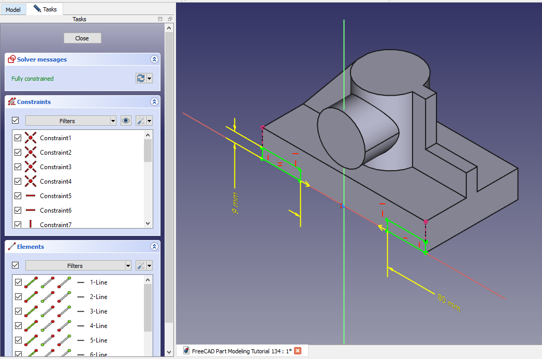Screen dimensions: 542x359
Task: Close the tutorial document tab
Action: click(x=298, y=351)
